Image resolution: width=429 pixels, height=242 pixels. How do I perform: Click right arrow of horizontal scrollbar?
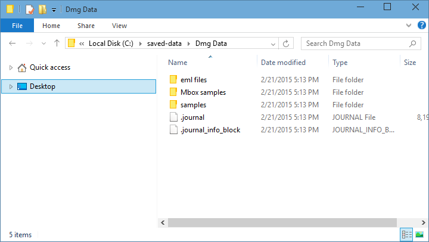(x=424, y=222)
